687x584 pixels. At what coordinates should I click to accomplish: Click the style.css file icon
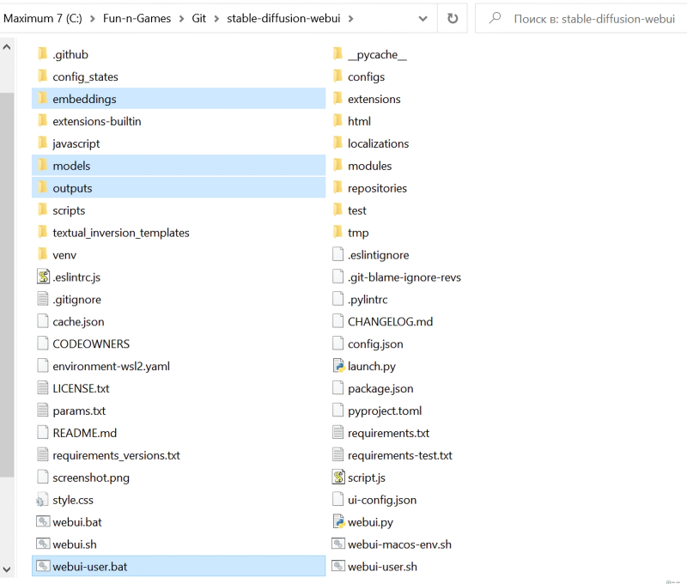click(44, 500)
